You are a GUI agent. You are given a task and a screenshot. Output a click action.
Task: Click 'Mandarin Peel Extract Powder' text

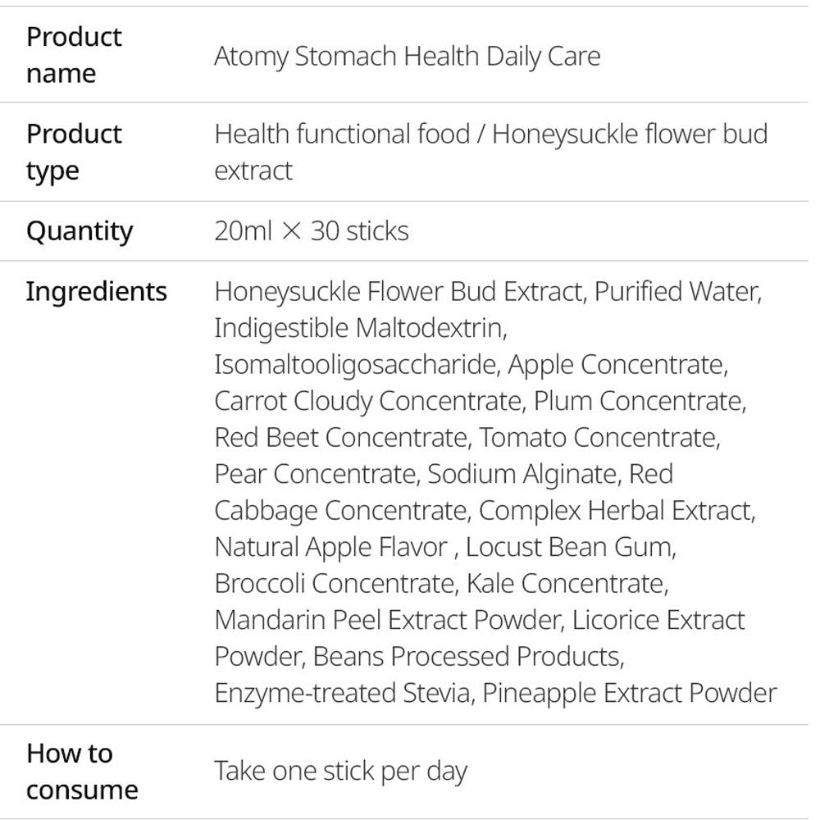pos(387,620)
